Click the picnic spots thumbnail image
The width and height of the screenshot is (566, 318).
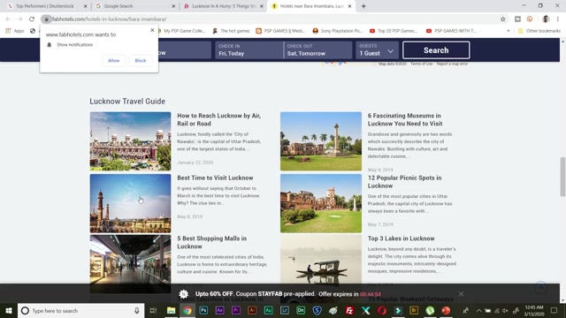321,203
